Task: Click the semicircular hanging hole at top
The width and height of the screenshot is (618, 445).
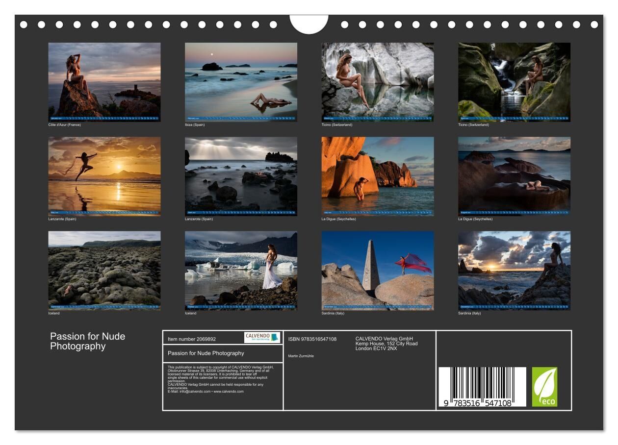Action: coord(309,24)
